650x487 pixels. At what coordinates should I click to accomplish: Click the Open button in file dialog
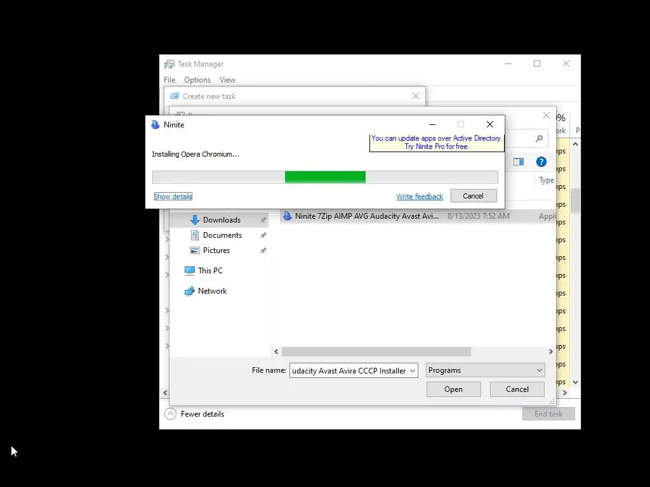pyautogui.click(x=453, y=389)
